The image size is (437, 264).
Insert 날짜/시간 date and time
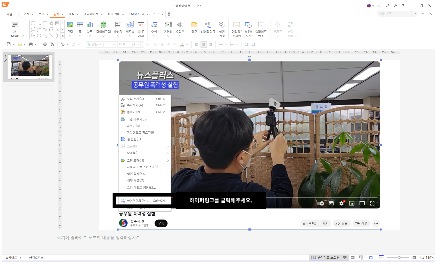(248, 29)
